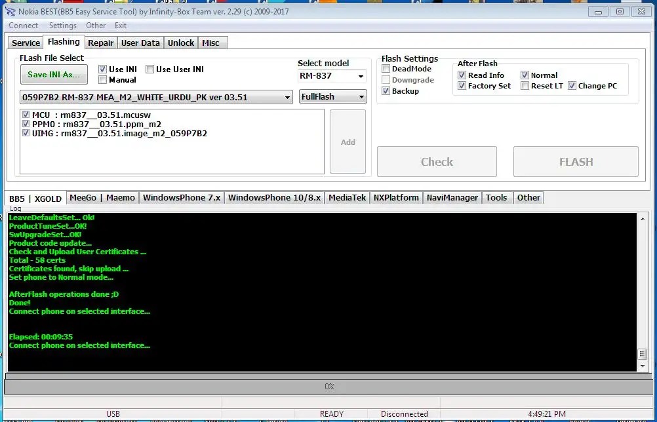Click the Save INI As button
Viewport: 657px width, 422px height.
53,74
